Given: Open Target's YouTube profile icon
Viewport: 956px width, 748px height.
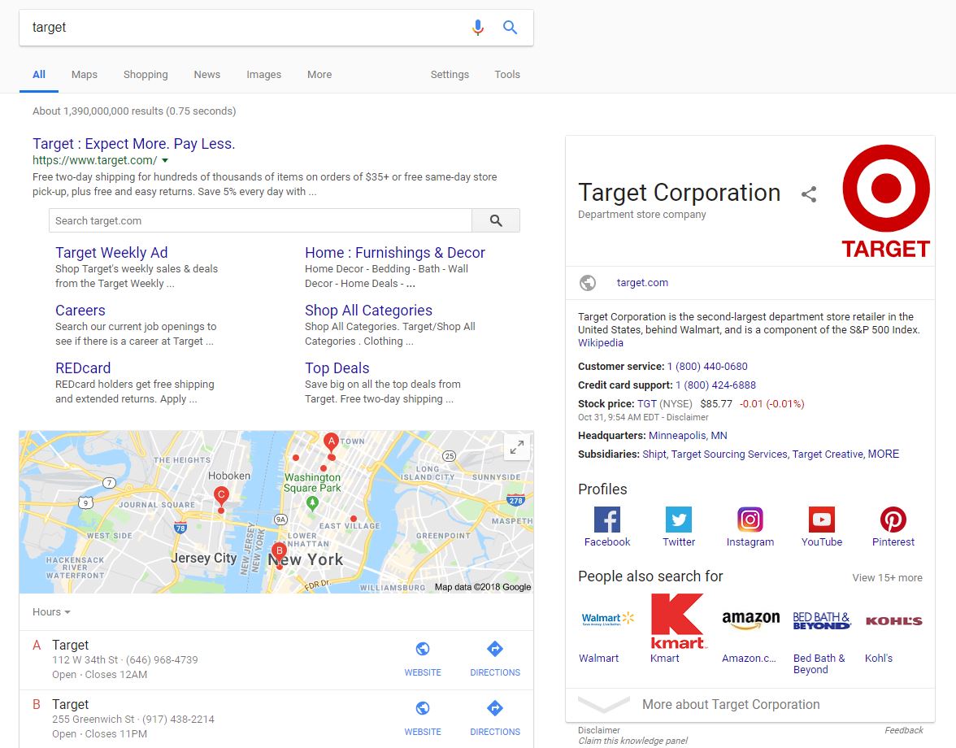Looking at the screenshot, I should (x=821, y=520).
